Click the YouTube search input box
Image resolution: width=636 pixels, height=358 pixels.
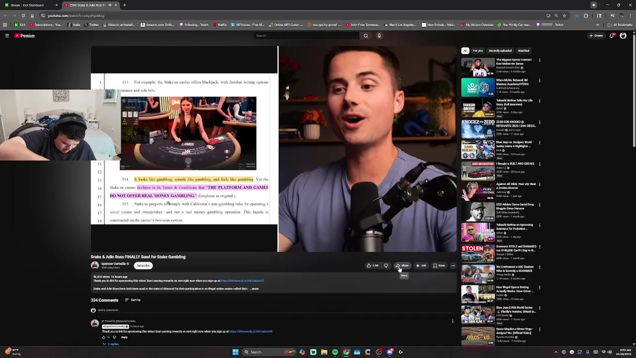pyautogui.click(x=306, y=36)
